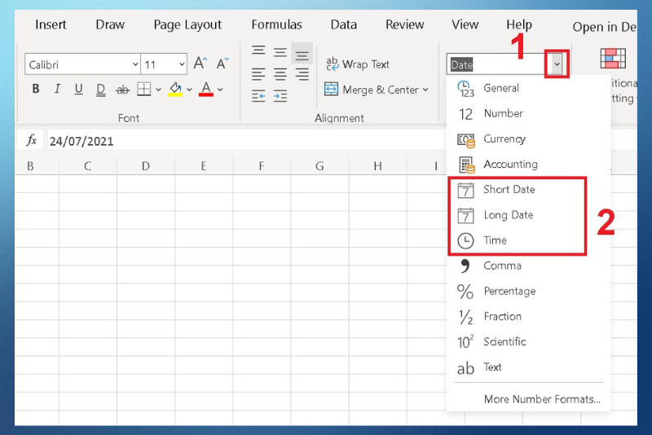The height and width of the screenshot is (435, 652).
Task: Open the Review ribbon tab
Action: click(x=404, y=24)
